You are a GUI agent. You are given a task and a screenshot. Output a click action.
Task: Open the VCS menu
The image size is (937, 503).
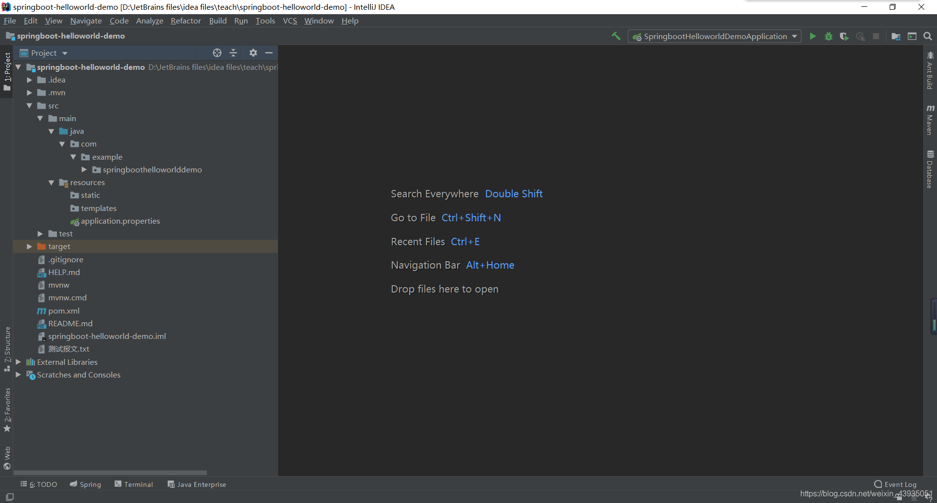click(x=290, y=21)
